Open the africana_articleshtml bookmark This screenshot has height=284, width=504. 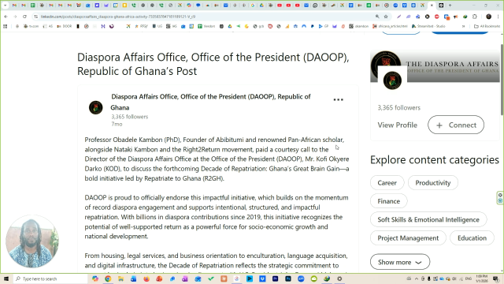click(390, 26)
